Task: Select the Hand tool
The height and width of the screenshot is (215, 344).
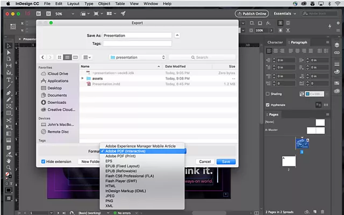Action: tap(9, 160)
